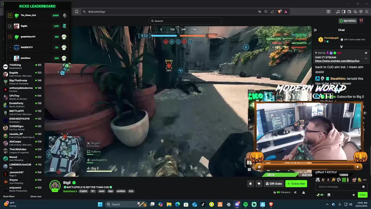Select the bige tag
This screenshot has width=371, height=209.
point(111,191)
